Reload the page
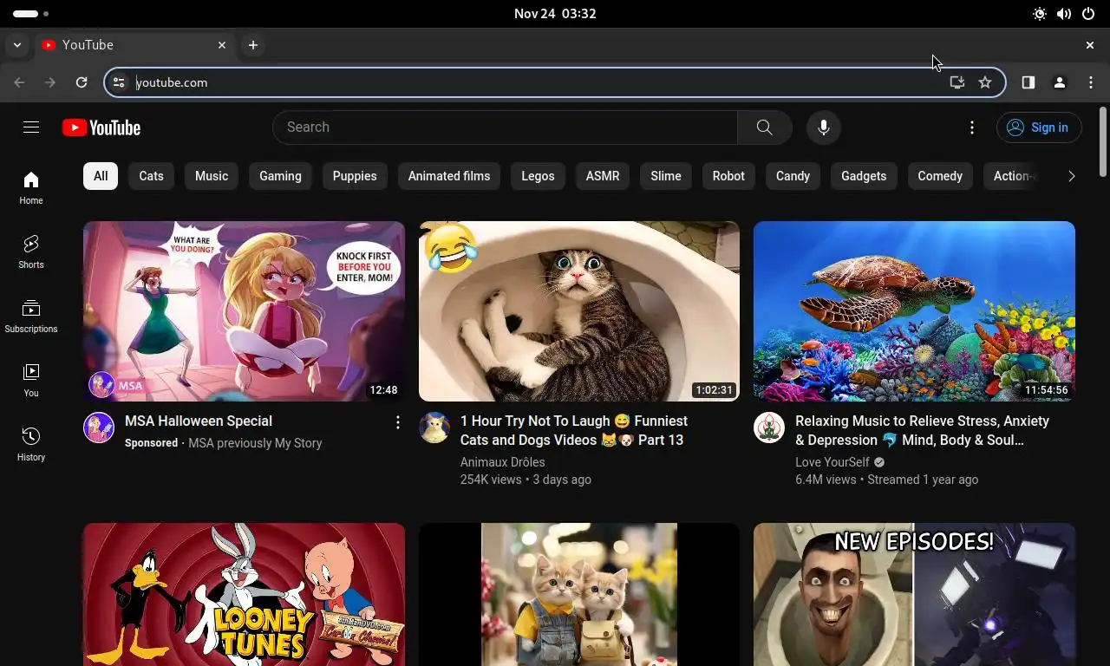 click(82, 82)
